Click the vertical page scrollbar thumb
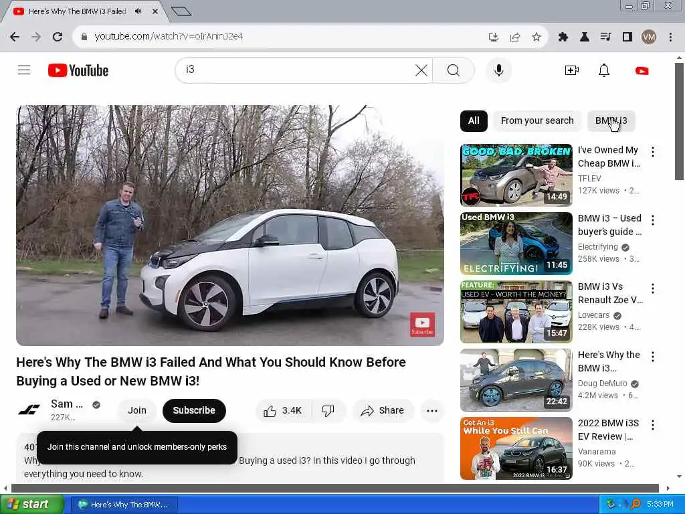Image resolution: width=685 pixels, height=514 pixels. click(679, 121)
